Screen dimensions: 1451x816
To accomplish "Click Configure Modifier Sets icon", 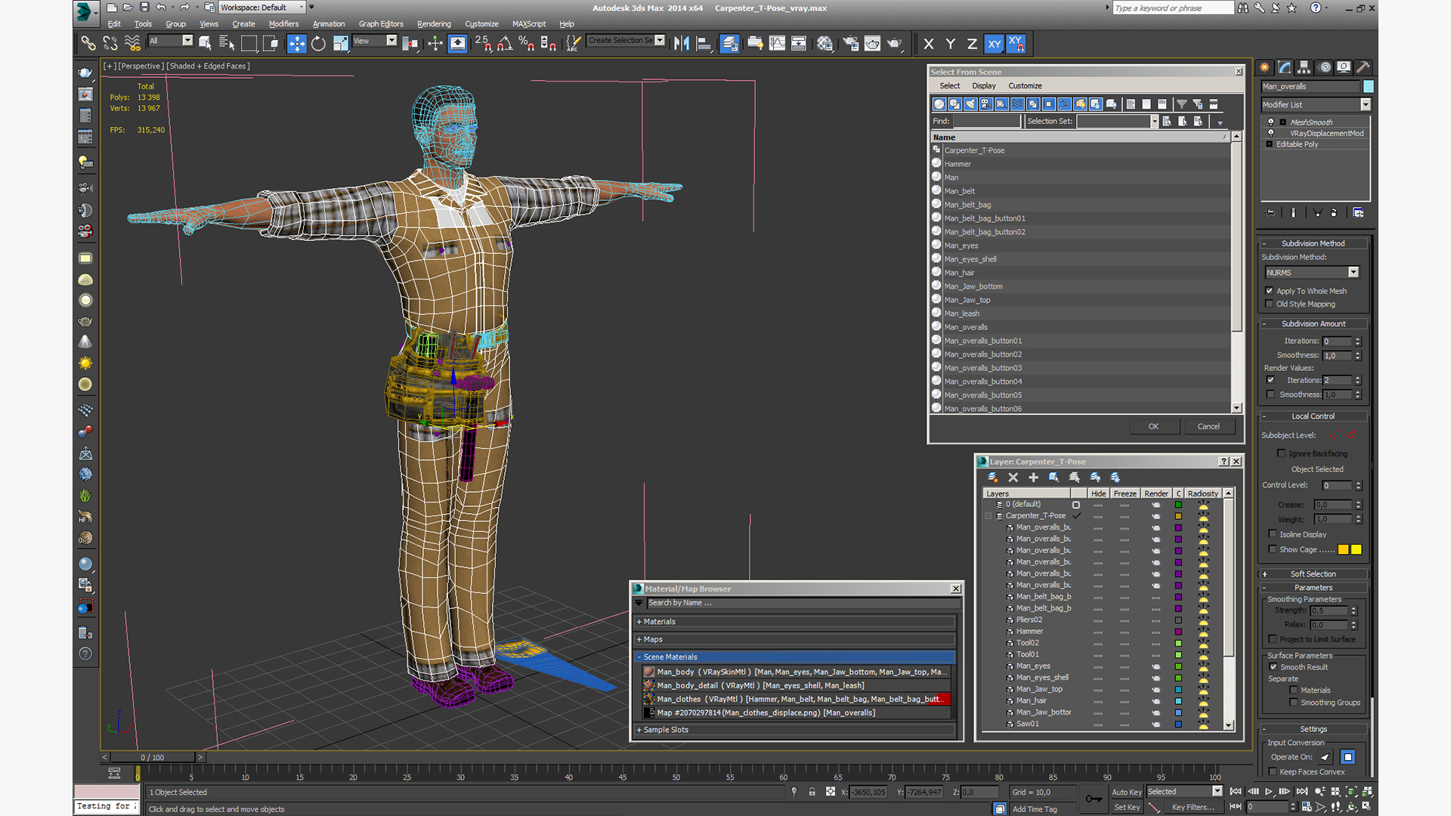I will coord(1358,213).
